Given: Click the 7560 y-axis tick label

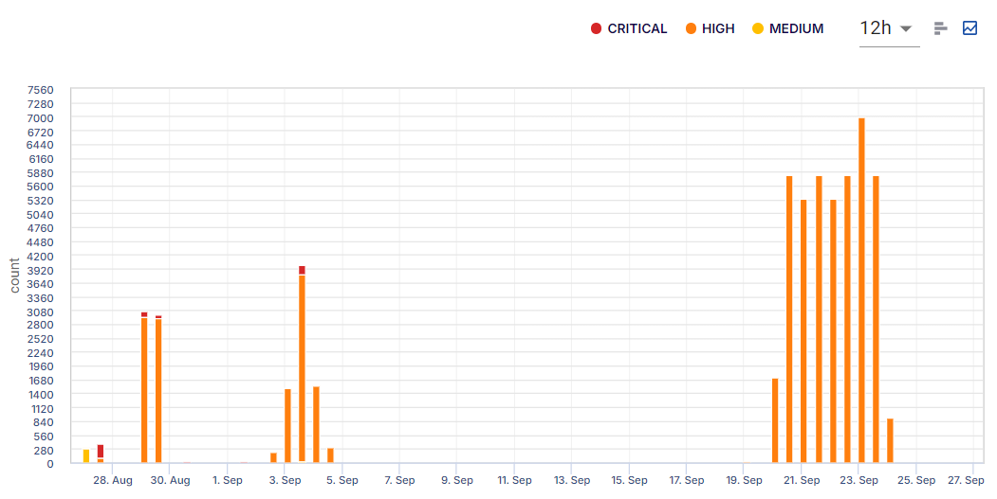Looking at the screenshot, I should (41, 91).
